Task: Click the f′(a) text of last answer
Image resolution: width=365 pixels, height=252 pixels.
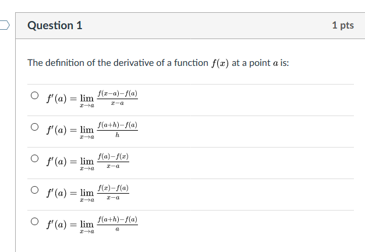Action: (56, 225)
